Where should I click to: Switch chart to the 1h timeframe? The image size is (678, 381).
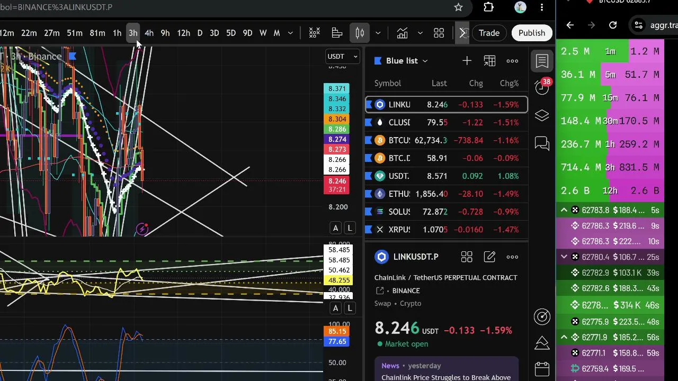tap(117, 33)
